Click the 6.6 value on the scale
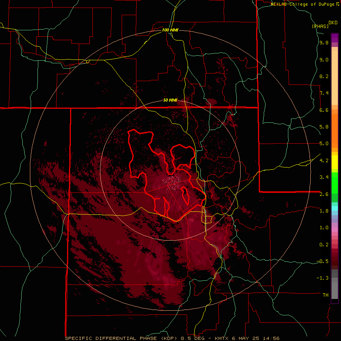Image resolution: width=341 pixels, height=341 pixels. point(324,110)
